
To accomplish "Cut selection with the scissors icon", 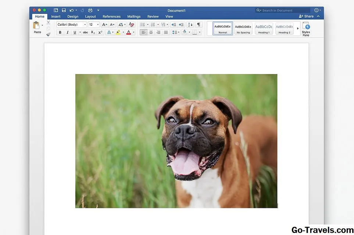I will 48,22.
